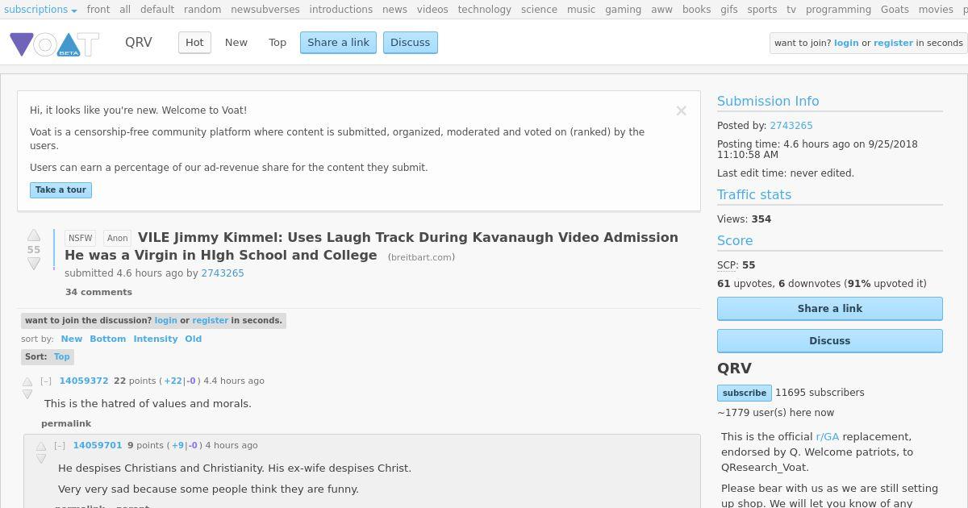This screenshot has width=968, height=508.
Task: Open gifs subverse in top bar
Action: pos(729,10)
